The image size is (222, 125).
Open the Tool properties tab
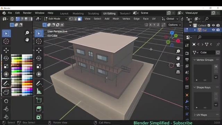click(187, 45)
